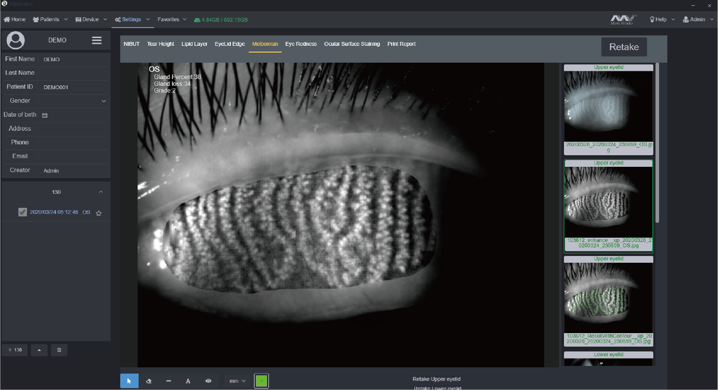Open the Patients menu
This screenshot has width=718, height=390.
click(50, 19)
